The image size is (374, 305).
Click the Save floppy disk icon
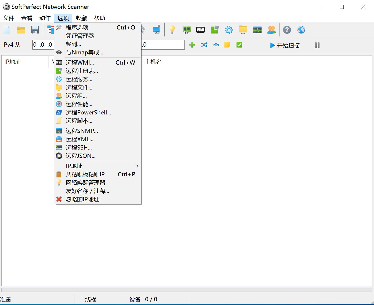35,30
